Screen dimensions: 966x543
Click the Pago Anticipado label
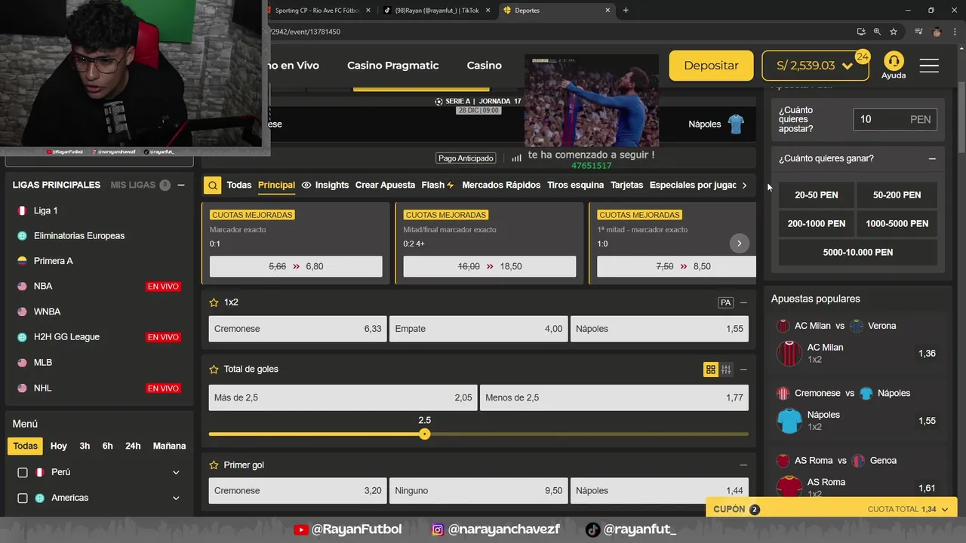[466, 158]
